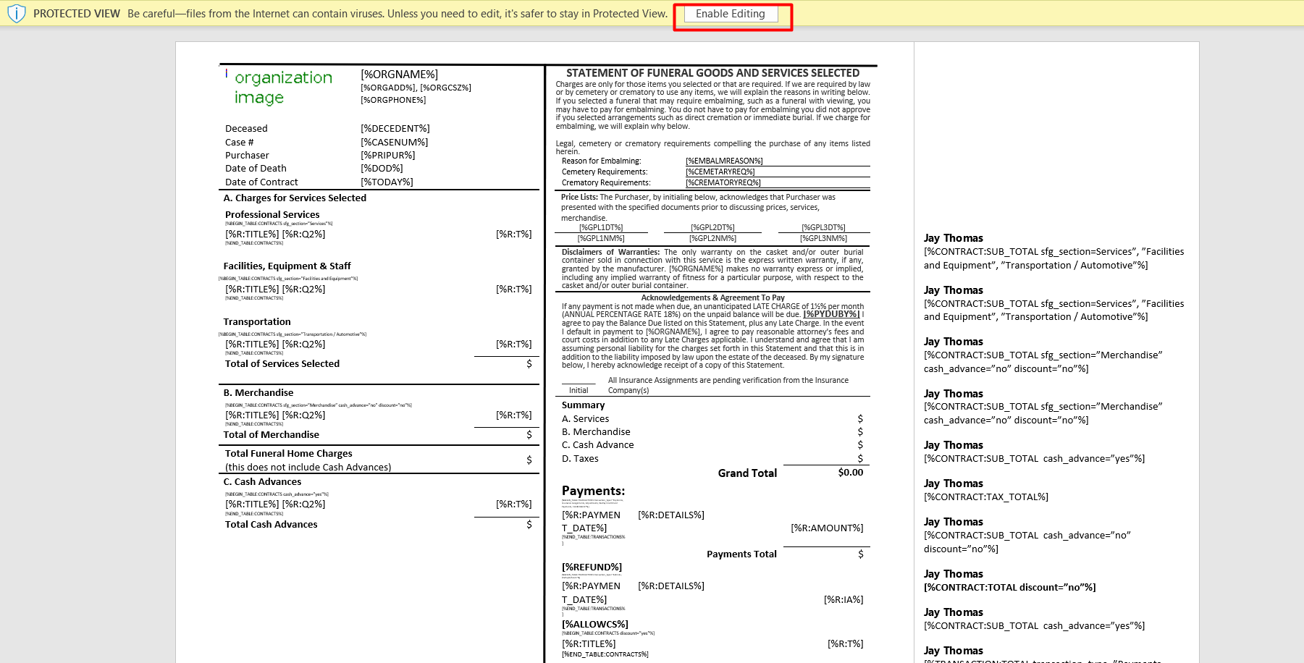Viewport: 1304px width, 663px height.
Task: Click the [%EMBALMREASON%] field after Reason for Embalming
Action: 724,161
